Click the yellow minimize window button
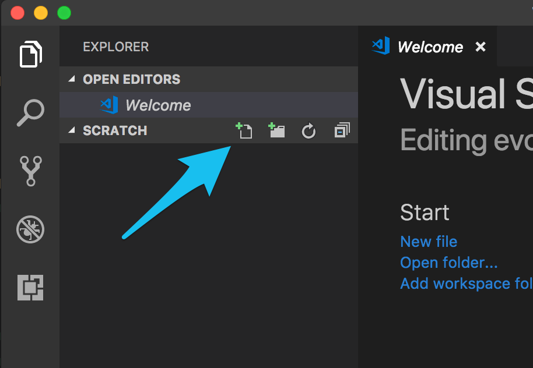Screen dimensions: 533x368 point(41,13)
